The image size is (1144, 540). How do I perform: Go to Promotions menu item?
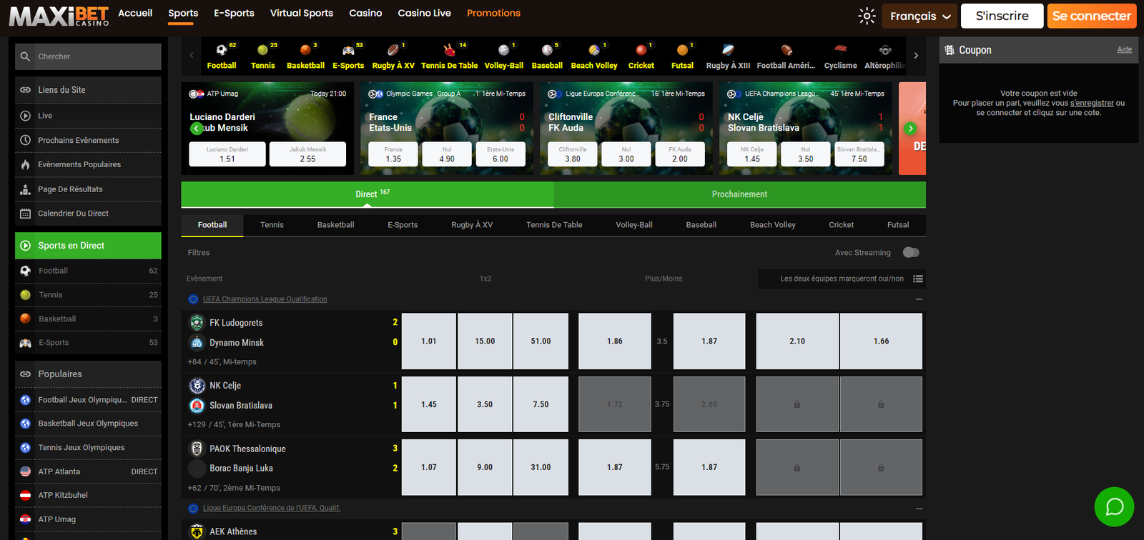tap(493, 14)
